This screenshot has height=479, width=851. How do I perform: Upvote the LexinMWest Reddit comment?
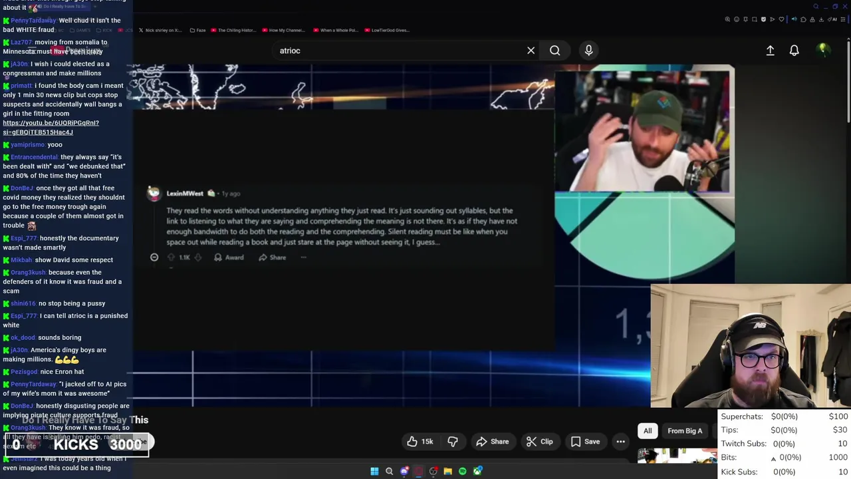[x=171, y=257]
